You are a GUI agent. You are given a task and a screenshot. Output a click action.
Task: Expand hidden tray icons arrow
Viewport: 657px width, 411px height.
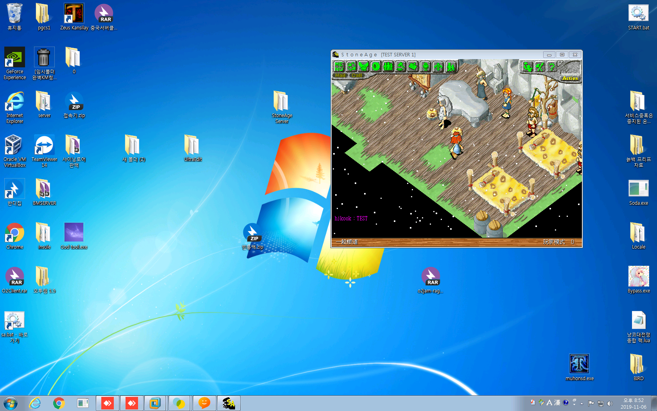tap(582, 403)
